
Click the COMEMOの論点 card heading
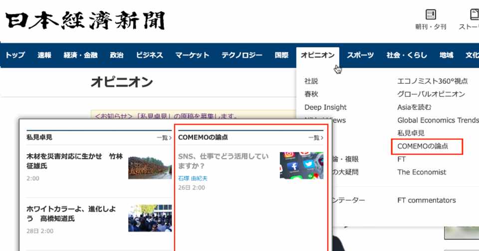tap(203, 137)
